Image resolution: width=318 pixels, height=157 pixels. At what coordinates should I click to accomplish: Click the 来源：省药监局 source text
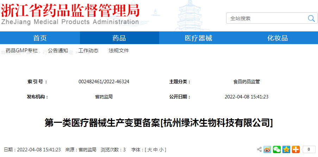pos(81,150)
